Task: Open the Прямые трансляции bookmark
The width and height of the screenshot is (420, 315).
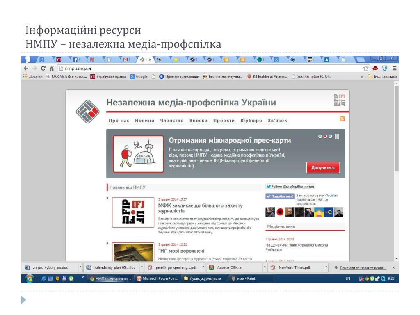Action: pyautogui.click(x=179, y=76)
